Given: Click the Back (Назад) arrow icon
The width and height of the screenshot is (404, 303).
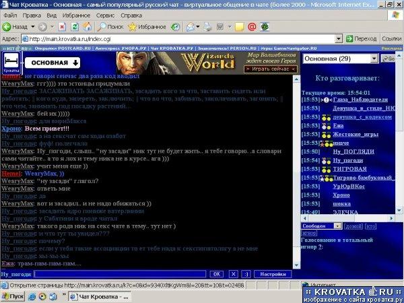Looking at the screenshot, I should (7, 26).
